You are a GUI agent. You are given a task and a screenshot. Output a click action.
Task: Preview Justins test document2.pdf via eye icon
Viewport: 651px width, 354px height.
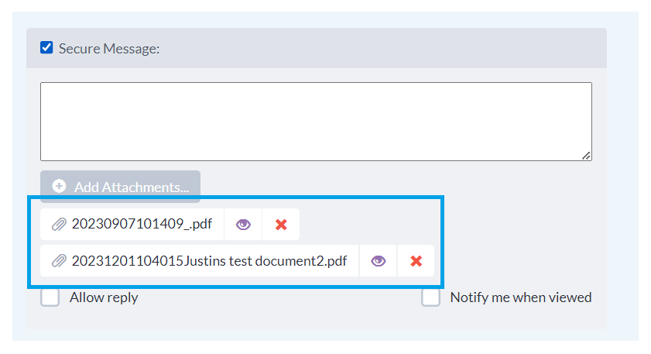pos(378,261)
